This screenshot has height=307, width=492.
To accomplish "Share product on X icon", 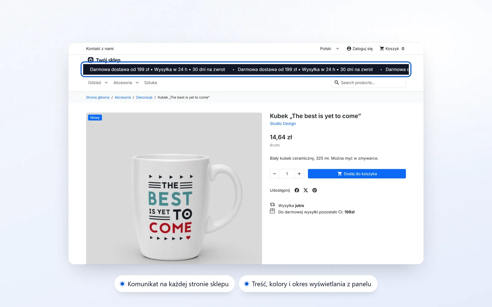I will pyautogui.click(x=306, y=190).
